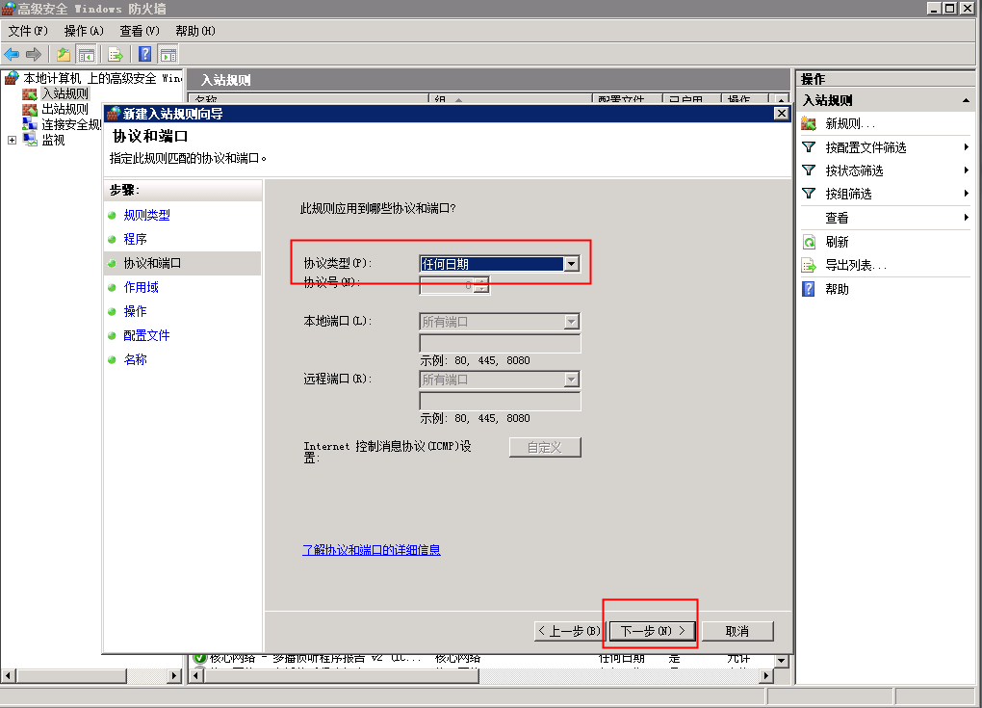Open the 操作 menu in the menu bar
982x708 pixels.
[x=83, y=31]
